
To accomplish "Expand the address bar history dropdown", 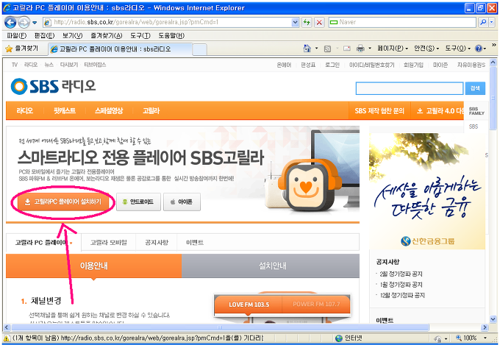I will coord(296,22).
